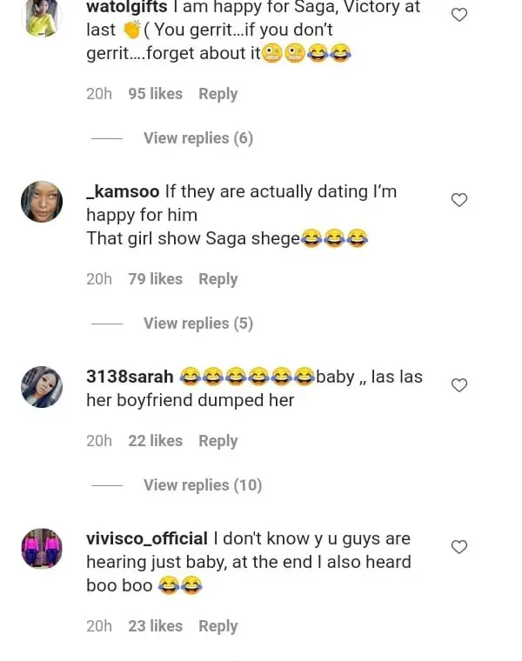This screenshot has width=522, height=661.
Task: Reply to vivisco_official's comment
Action: pos(217,626)
